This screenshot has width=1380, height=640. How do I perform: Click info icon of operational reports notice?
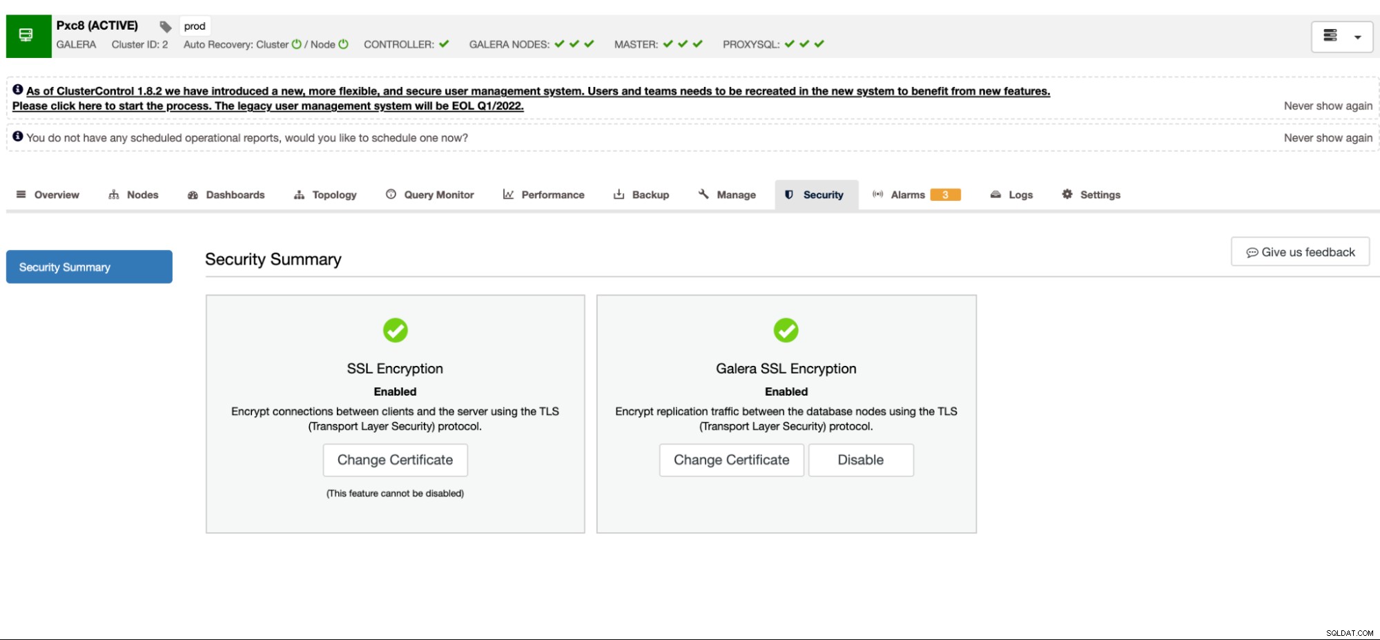point(18,137)
